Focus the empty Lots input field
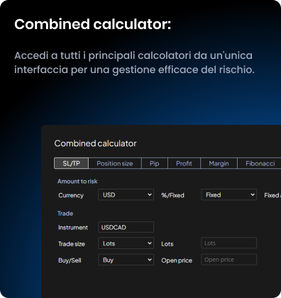The width and height of the screenshot is (281, 298). (228, 243)
